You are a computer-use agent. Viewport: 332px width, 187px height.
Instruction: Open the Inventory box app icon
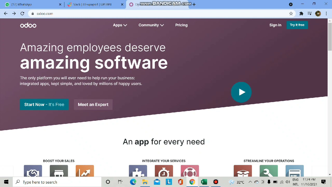(x=243, y=171)
